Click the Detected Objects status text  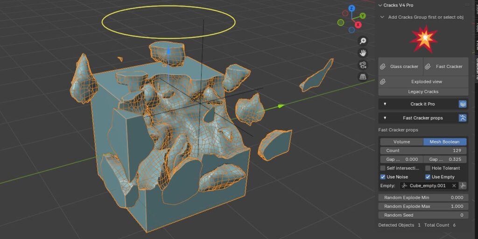(400, 225)
